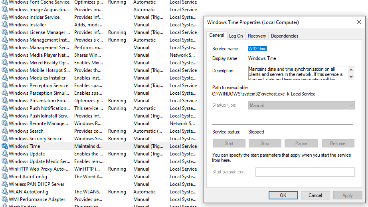Click gear icon beside Windows Perception Service
Image resolution: width=368 pixels, height=207 pixels.
pyautogui.click(x=4, y=85)
